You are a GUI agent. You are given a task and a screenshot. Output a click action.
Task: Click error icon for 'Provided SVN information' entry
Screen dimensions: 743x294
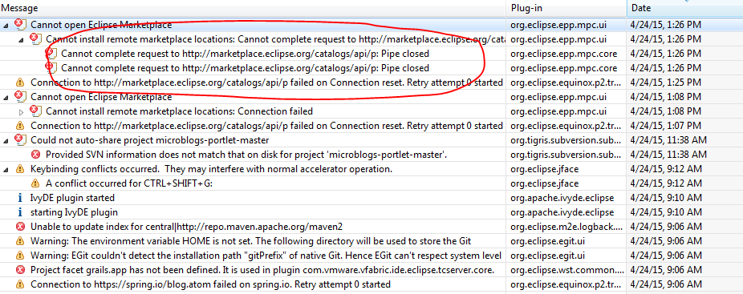[35, 155]
